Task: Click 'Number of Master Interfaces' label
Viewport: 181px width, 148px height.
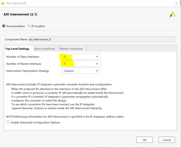Action: coord(24,64)
